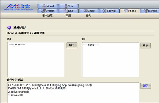This screenshot has width=159, height=103.
Task: Click the Email envelope icon
Action: coord(85,11)
